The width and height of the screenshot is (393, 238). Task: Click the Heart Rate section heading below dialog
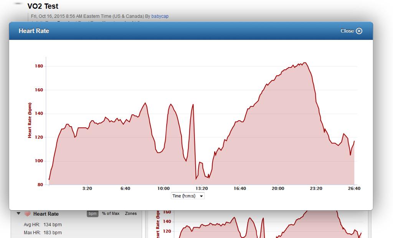click(46, 214)
